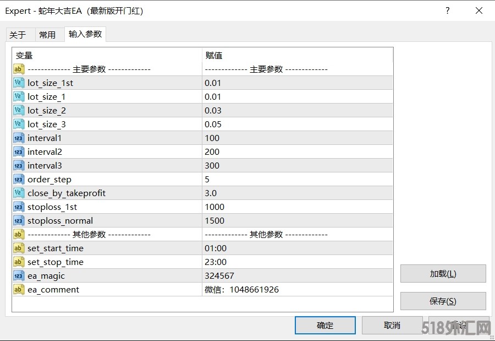Click the string icon beside 其他参数 row
The image size is (495, 341).
(19, 234)
